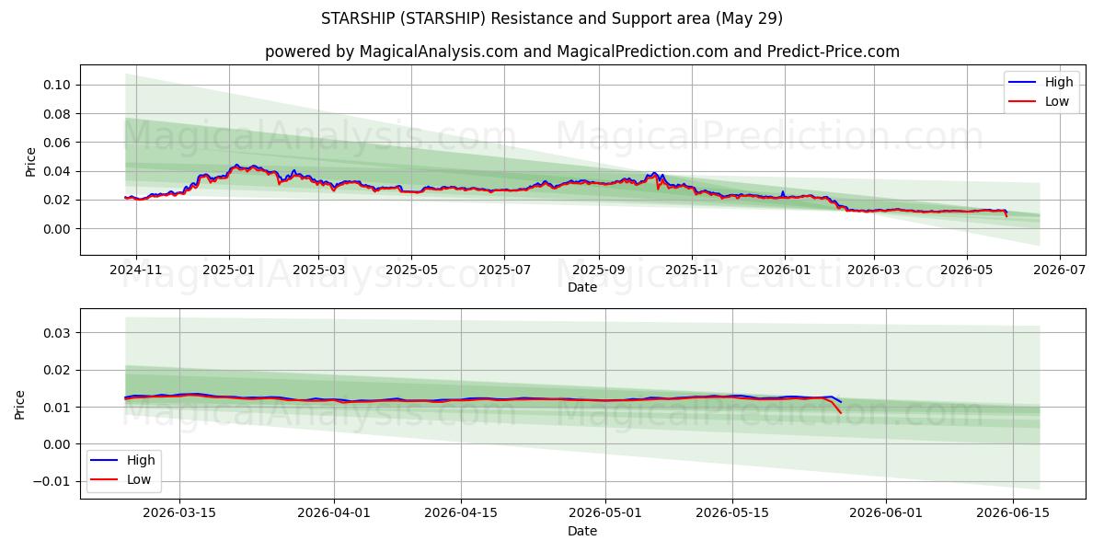
Task: Click the 'Price' axis label of bottom chart
Action: pyautogui.click(x=19, y=405)
